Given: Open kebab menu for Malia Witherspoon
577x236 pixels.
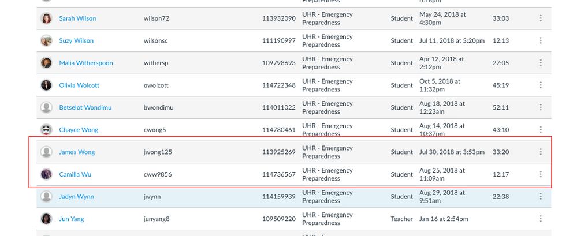Looking at the screenshot, I should [x=541, y=63].
